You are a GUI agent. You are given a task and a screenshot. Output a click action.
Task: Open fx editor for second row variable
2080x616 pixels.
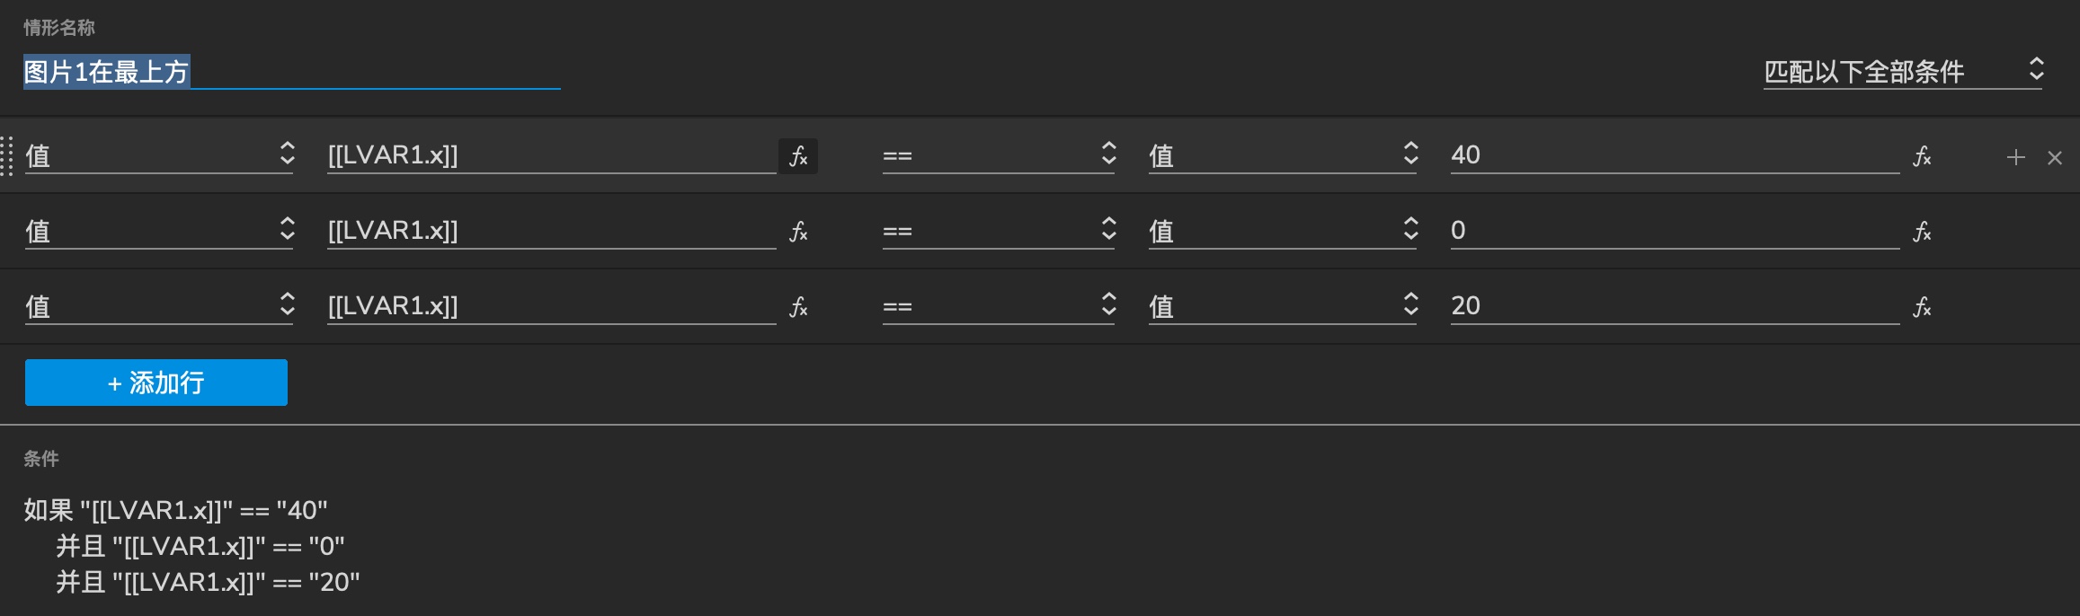(798, 232)
